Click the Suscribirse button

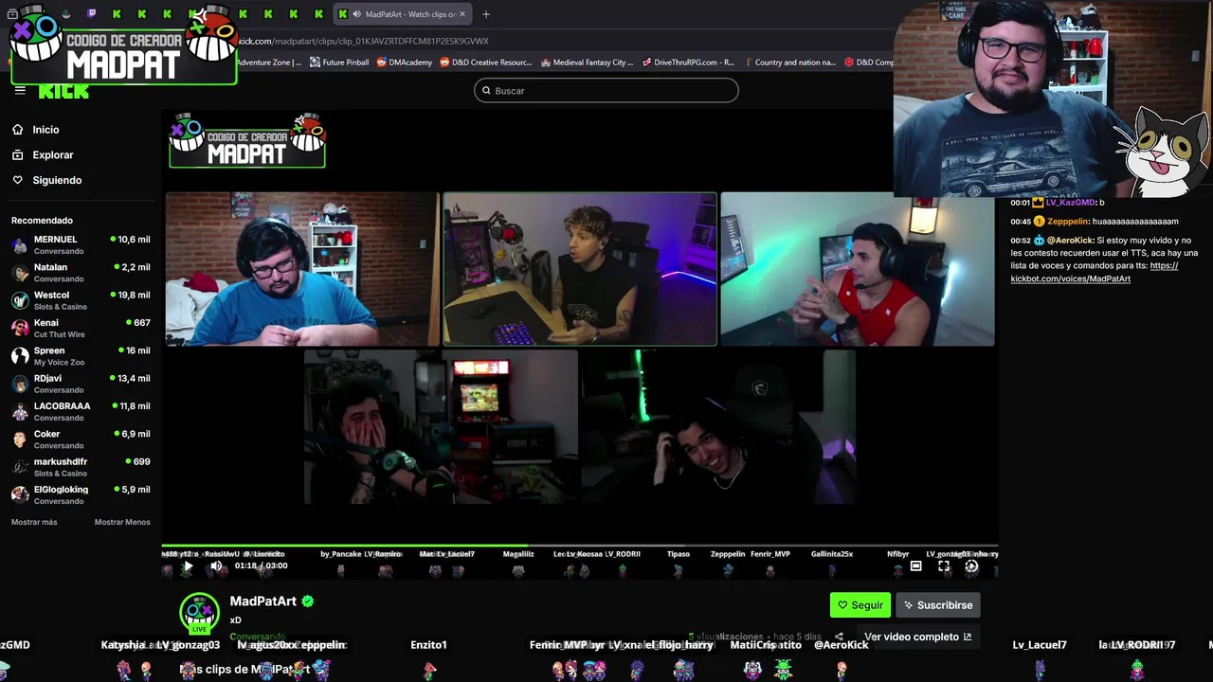(938, 605)
